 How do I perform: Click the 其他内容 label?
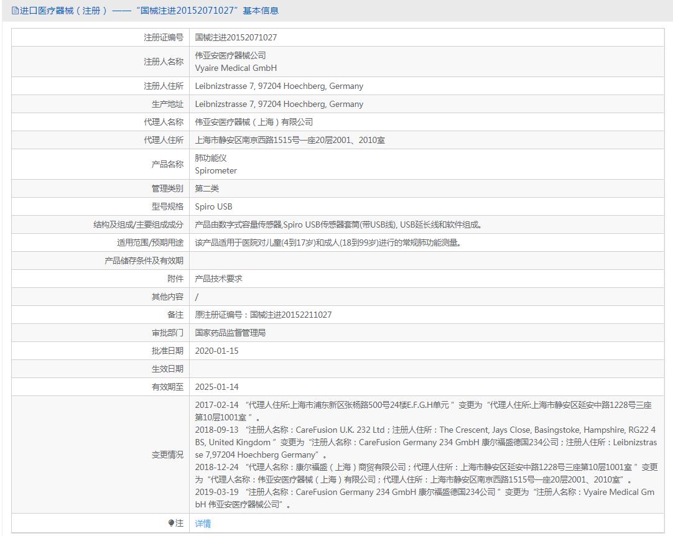coord(167,297)
